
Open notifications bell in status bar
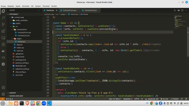[186, 99]
